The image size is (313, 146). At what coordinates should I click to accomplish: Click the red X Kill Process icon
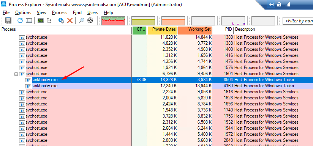70,20
